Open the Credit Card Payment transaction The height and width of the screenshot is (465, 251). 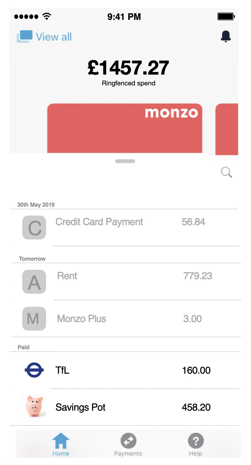pos(124,228)
